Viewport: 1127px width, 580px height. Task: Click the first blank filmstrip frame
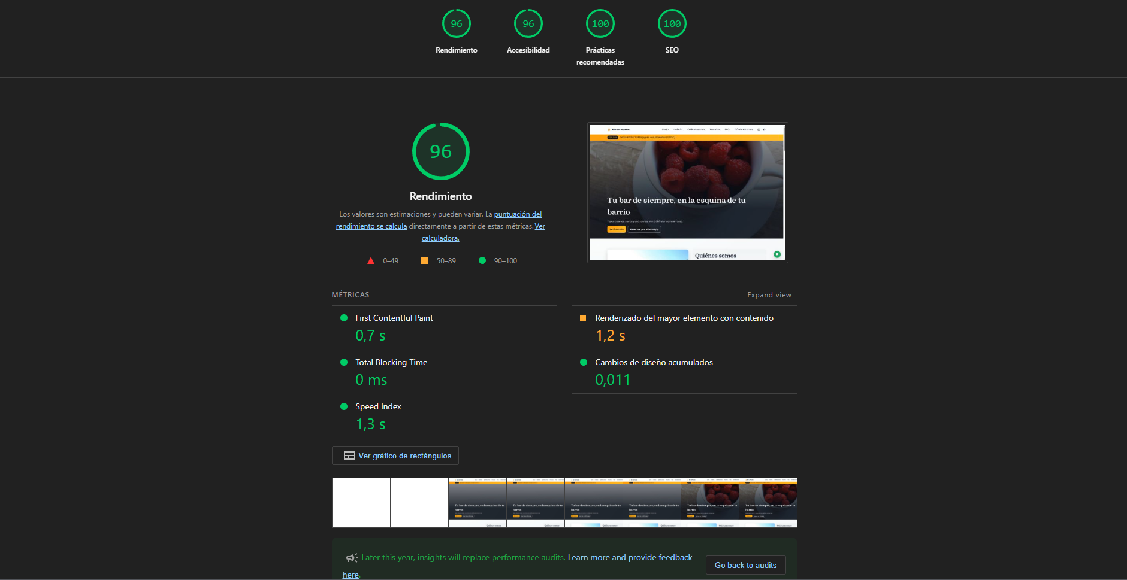pos(361,503)
